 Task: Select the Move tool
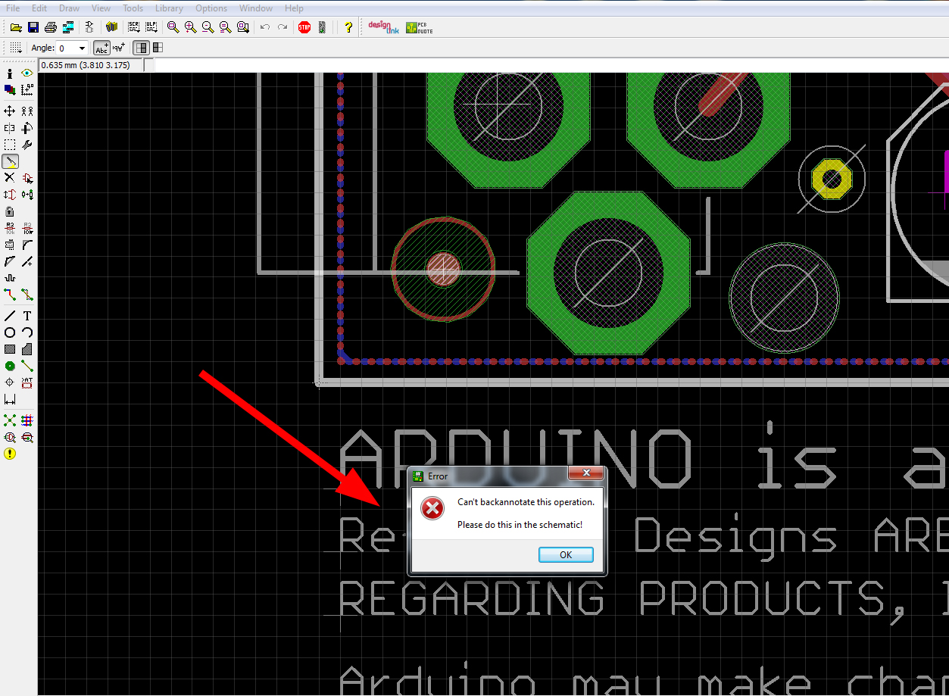(x=10, y=111)
